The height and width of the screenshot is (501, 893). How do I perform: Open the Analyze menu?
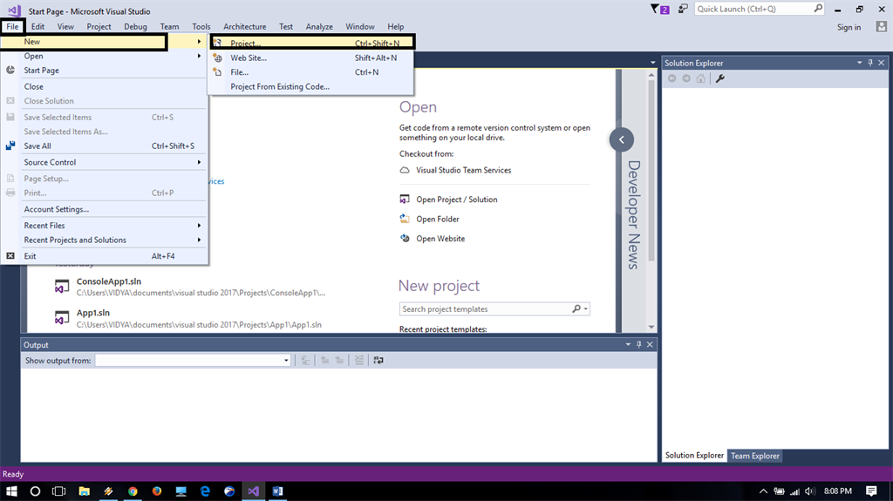click(x=319, y=27)
